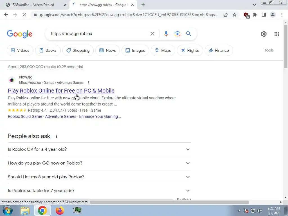This screenshot has width=288, height=216.
Task: Filter results by Shopping
Action: 78,50
